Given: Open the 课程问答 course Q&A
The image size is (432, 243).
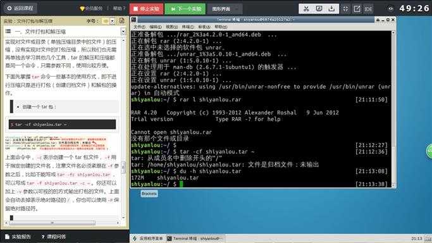Looking at the screenshot, I should pos(54,237).
